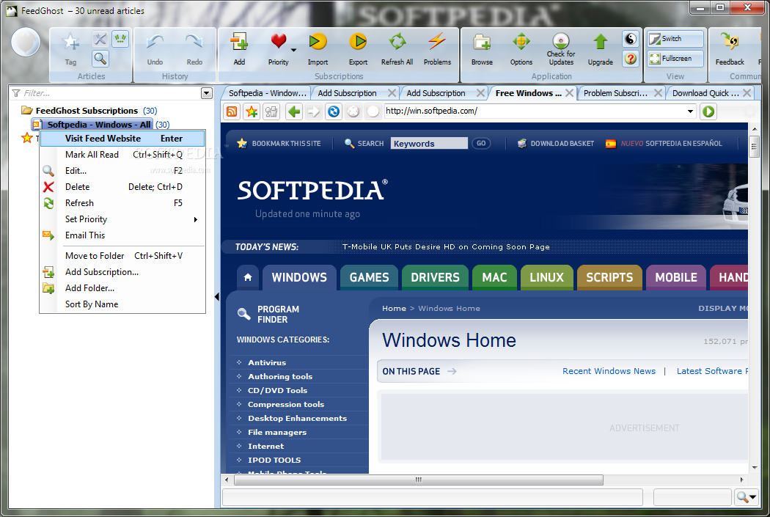
Task: Choose Email This menu entry
Action: coord(122,235)
